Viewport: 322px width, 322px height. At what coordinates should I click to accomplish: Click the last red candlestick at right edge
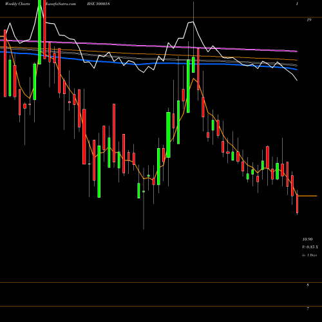pos(298,204)
